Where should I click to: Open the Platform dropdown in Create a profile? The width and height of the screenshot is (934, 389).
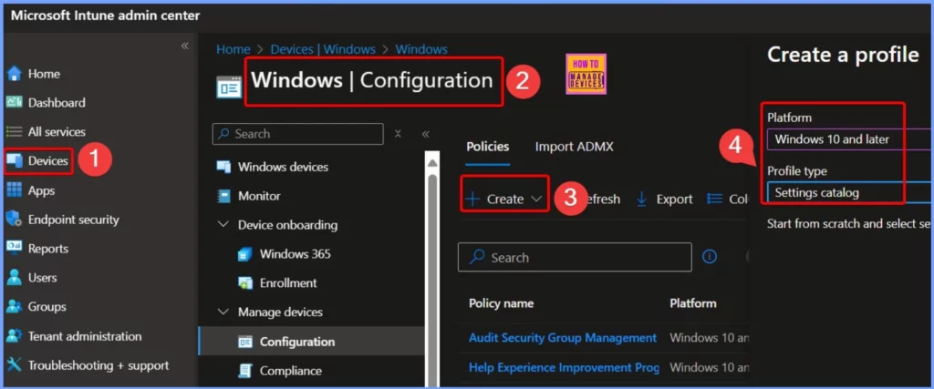(x=850, y=139)
